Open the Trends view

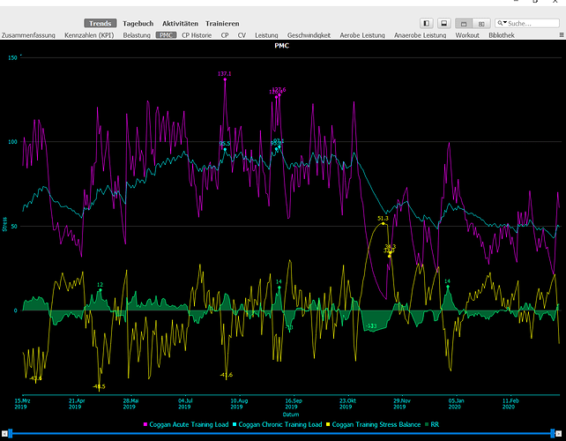[x=101, y=24]
